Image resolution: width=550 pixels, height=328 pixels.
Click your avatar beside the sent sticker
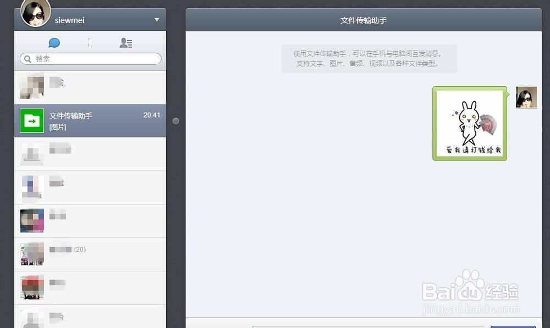[526, 97]
